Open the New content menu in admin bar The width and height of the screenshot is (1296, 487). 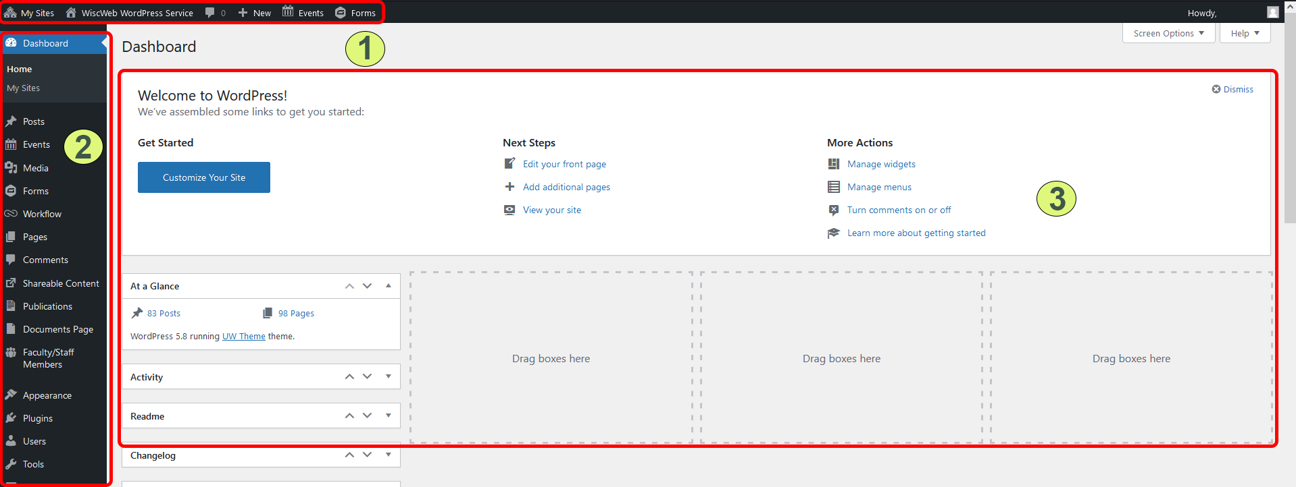tap(254, 13)
